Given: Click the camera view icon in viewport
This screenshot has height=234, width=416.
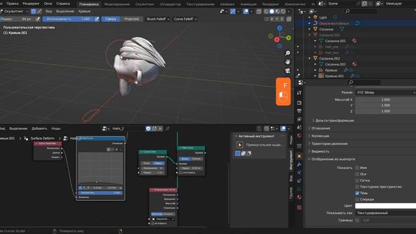Looking at the screenshot, I should click(287, 71).
